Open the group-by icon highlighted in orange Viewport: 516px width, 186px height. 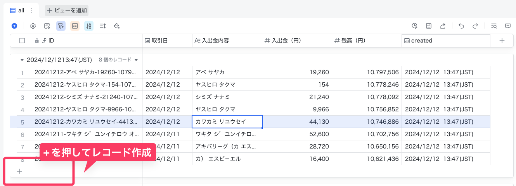pos(75,26)
